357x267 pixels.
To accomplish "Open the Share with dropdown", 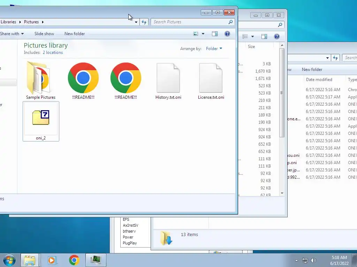I will coord(12,34).
